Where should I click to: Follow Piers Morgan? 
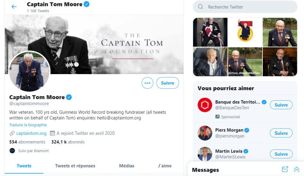281,133
